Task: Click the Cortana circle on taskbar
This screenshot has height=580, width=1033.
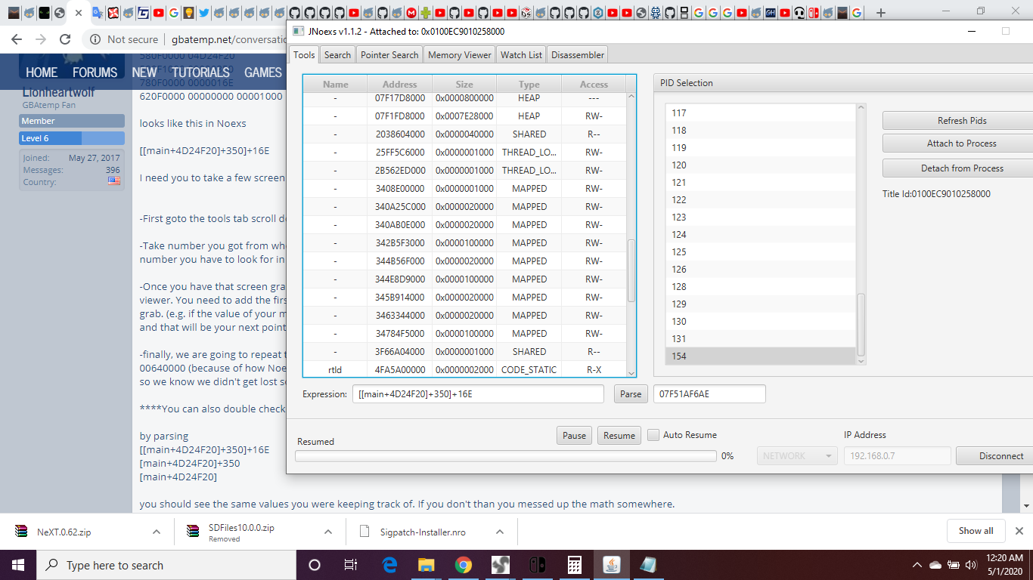Action: click(315, 565)
